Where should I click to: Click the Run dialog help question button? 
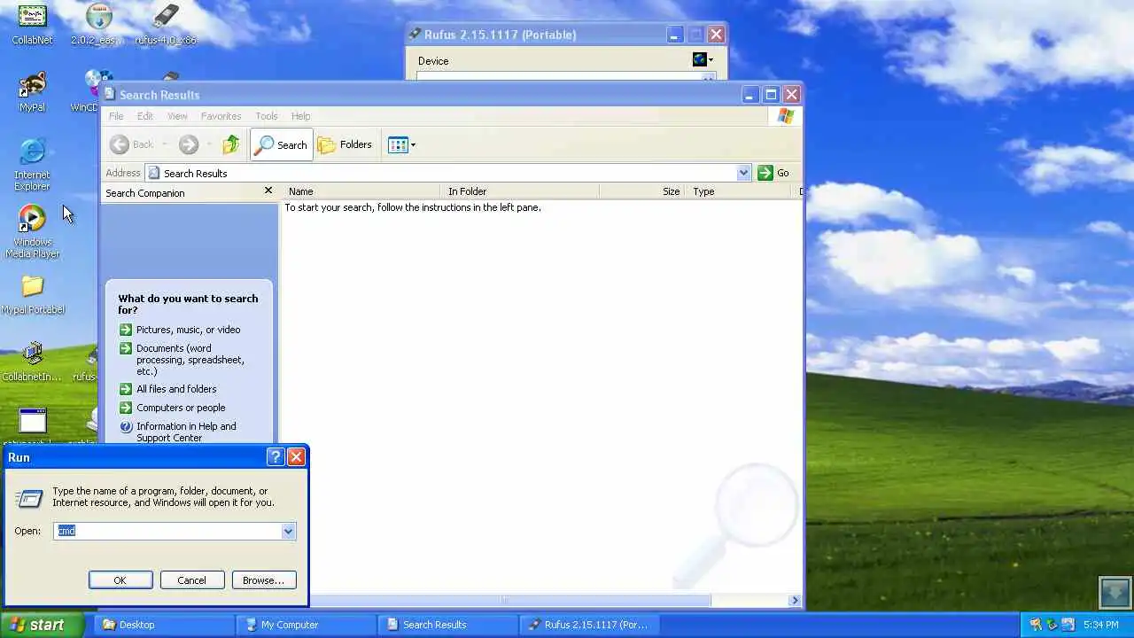pyautogui.click(x=276, y=456)
